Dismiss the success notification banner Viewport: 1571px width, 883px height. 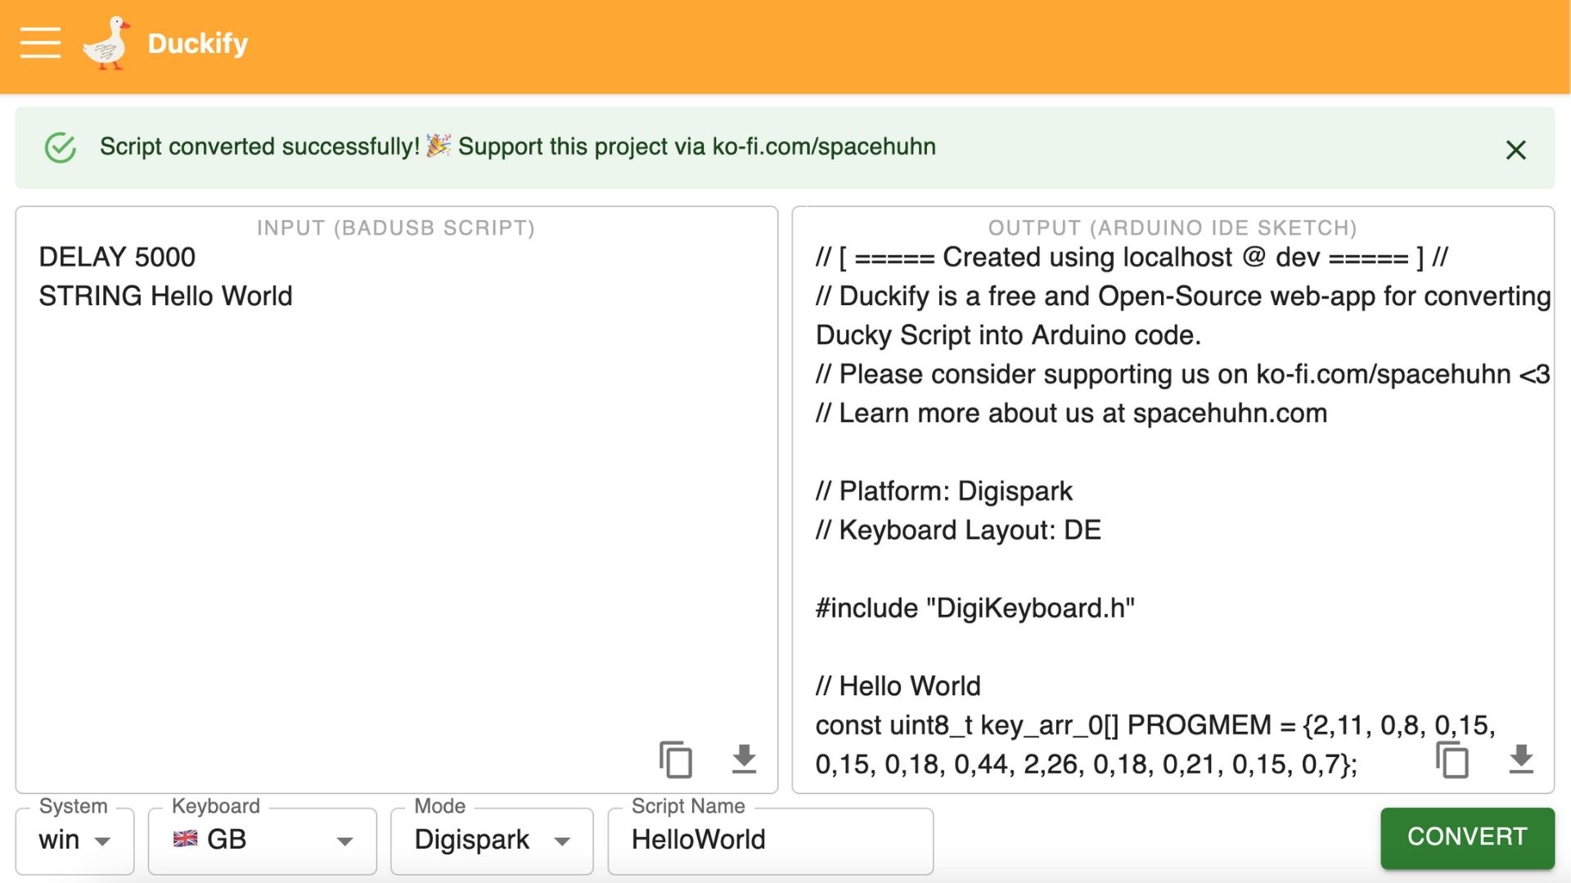[1515, 150]
